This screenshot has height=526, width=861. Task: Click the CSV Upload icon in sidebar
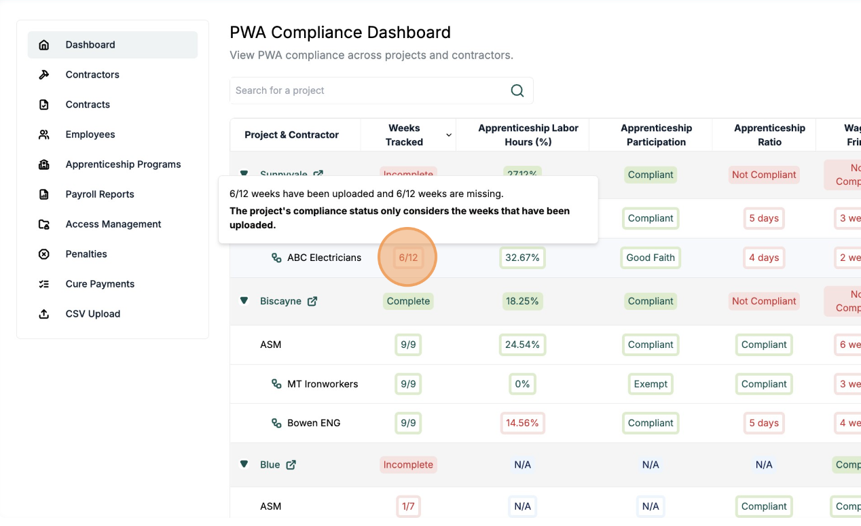tap(44, 314)
